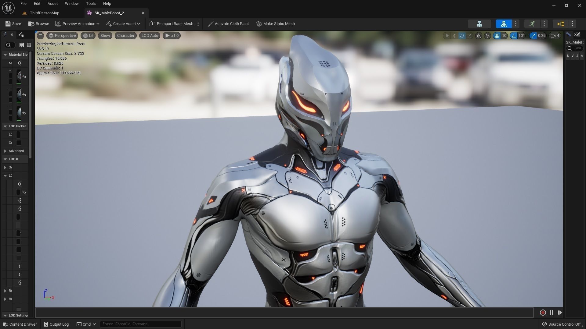
Task: Click the Save asset icon button
Action: (x=13, y=23)
